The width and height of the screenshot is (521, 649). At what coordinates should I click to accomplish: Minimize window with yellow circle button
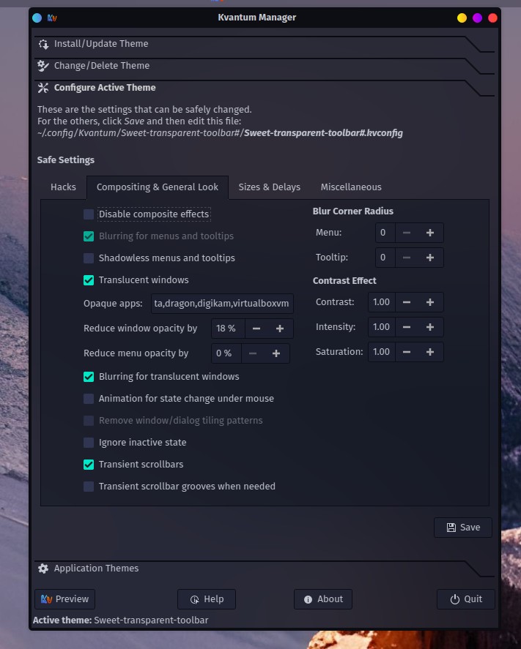point(462,18)
